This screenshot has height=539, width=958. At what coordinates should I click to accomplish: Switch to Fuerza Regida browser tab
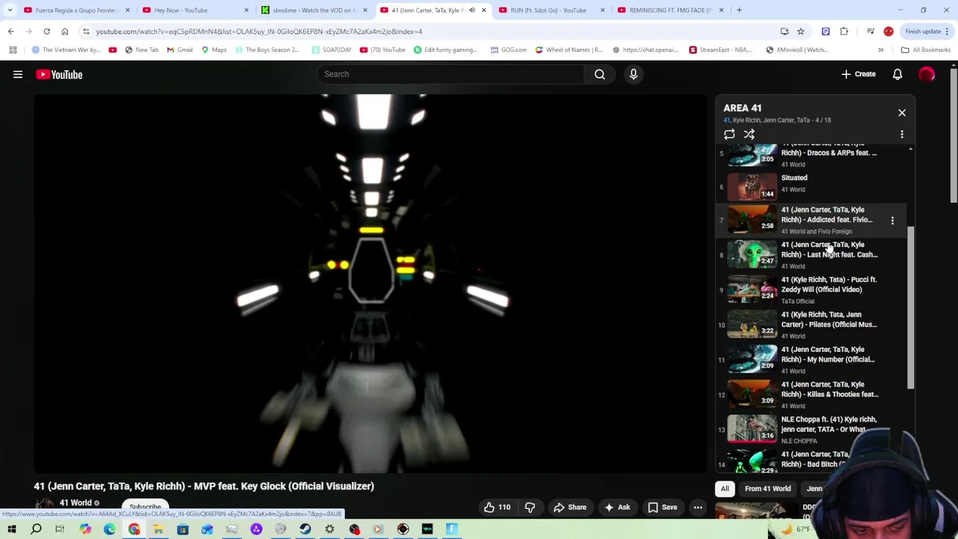click(75, 10)
